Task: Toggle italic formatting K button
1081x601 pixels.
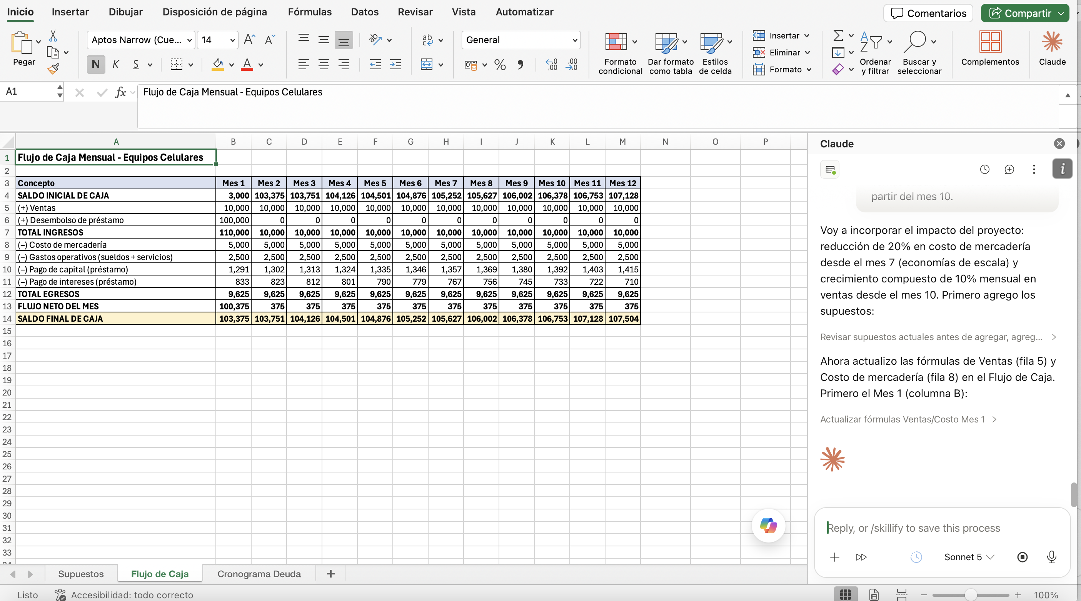Action: (x=116, y=65)
